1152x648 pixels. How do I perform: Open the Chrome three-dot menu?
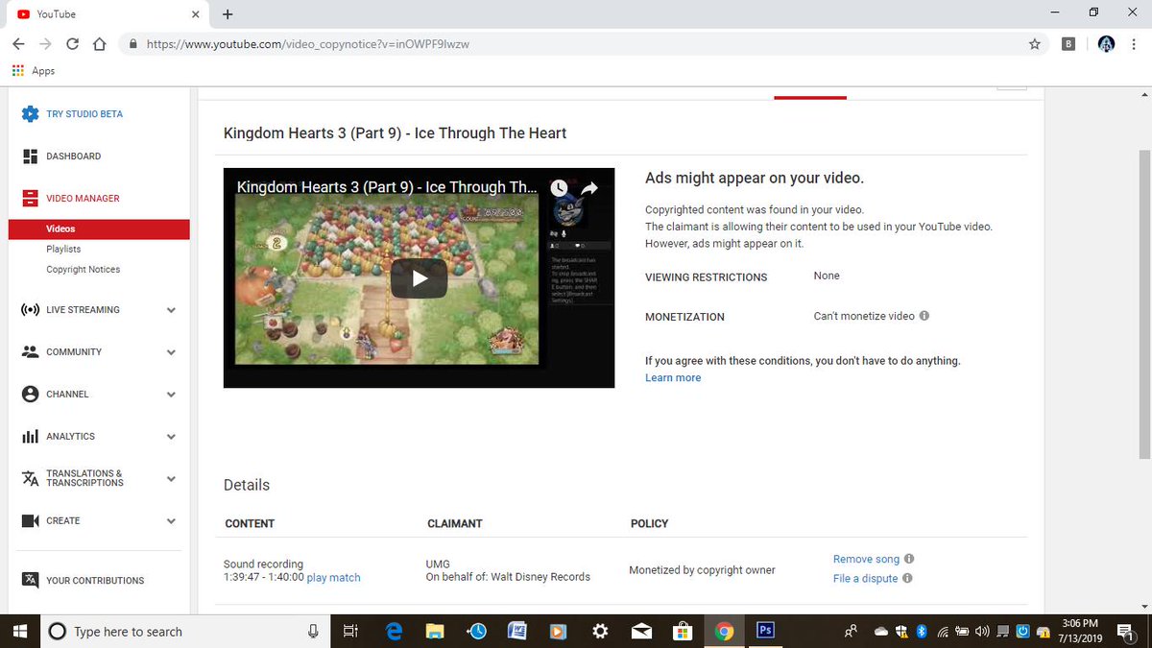[1136, 44]
